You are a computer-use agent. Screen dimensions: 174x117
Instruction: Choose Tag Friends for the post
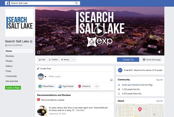[x=66, y=86]
